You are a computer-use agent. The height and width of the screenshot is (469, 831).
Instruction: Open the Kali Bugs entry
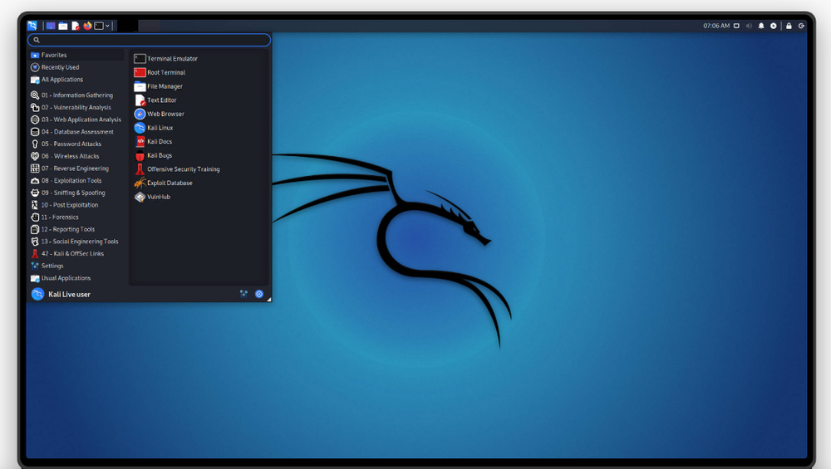[x=199, y=155]
